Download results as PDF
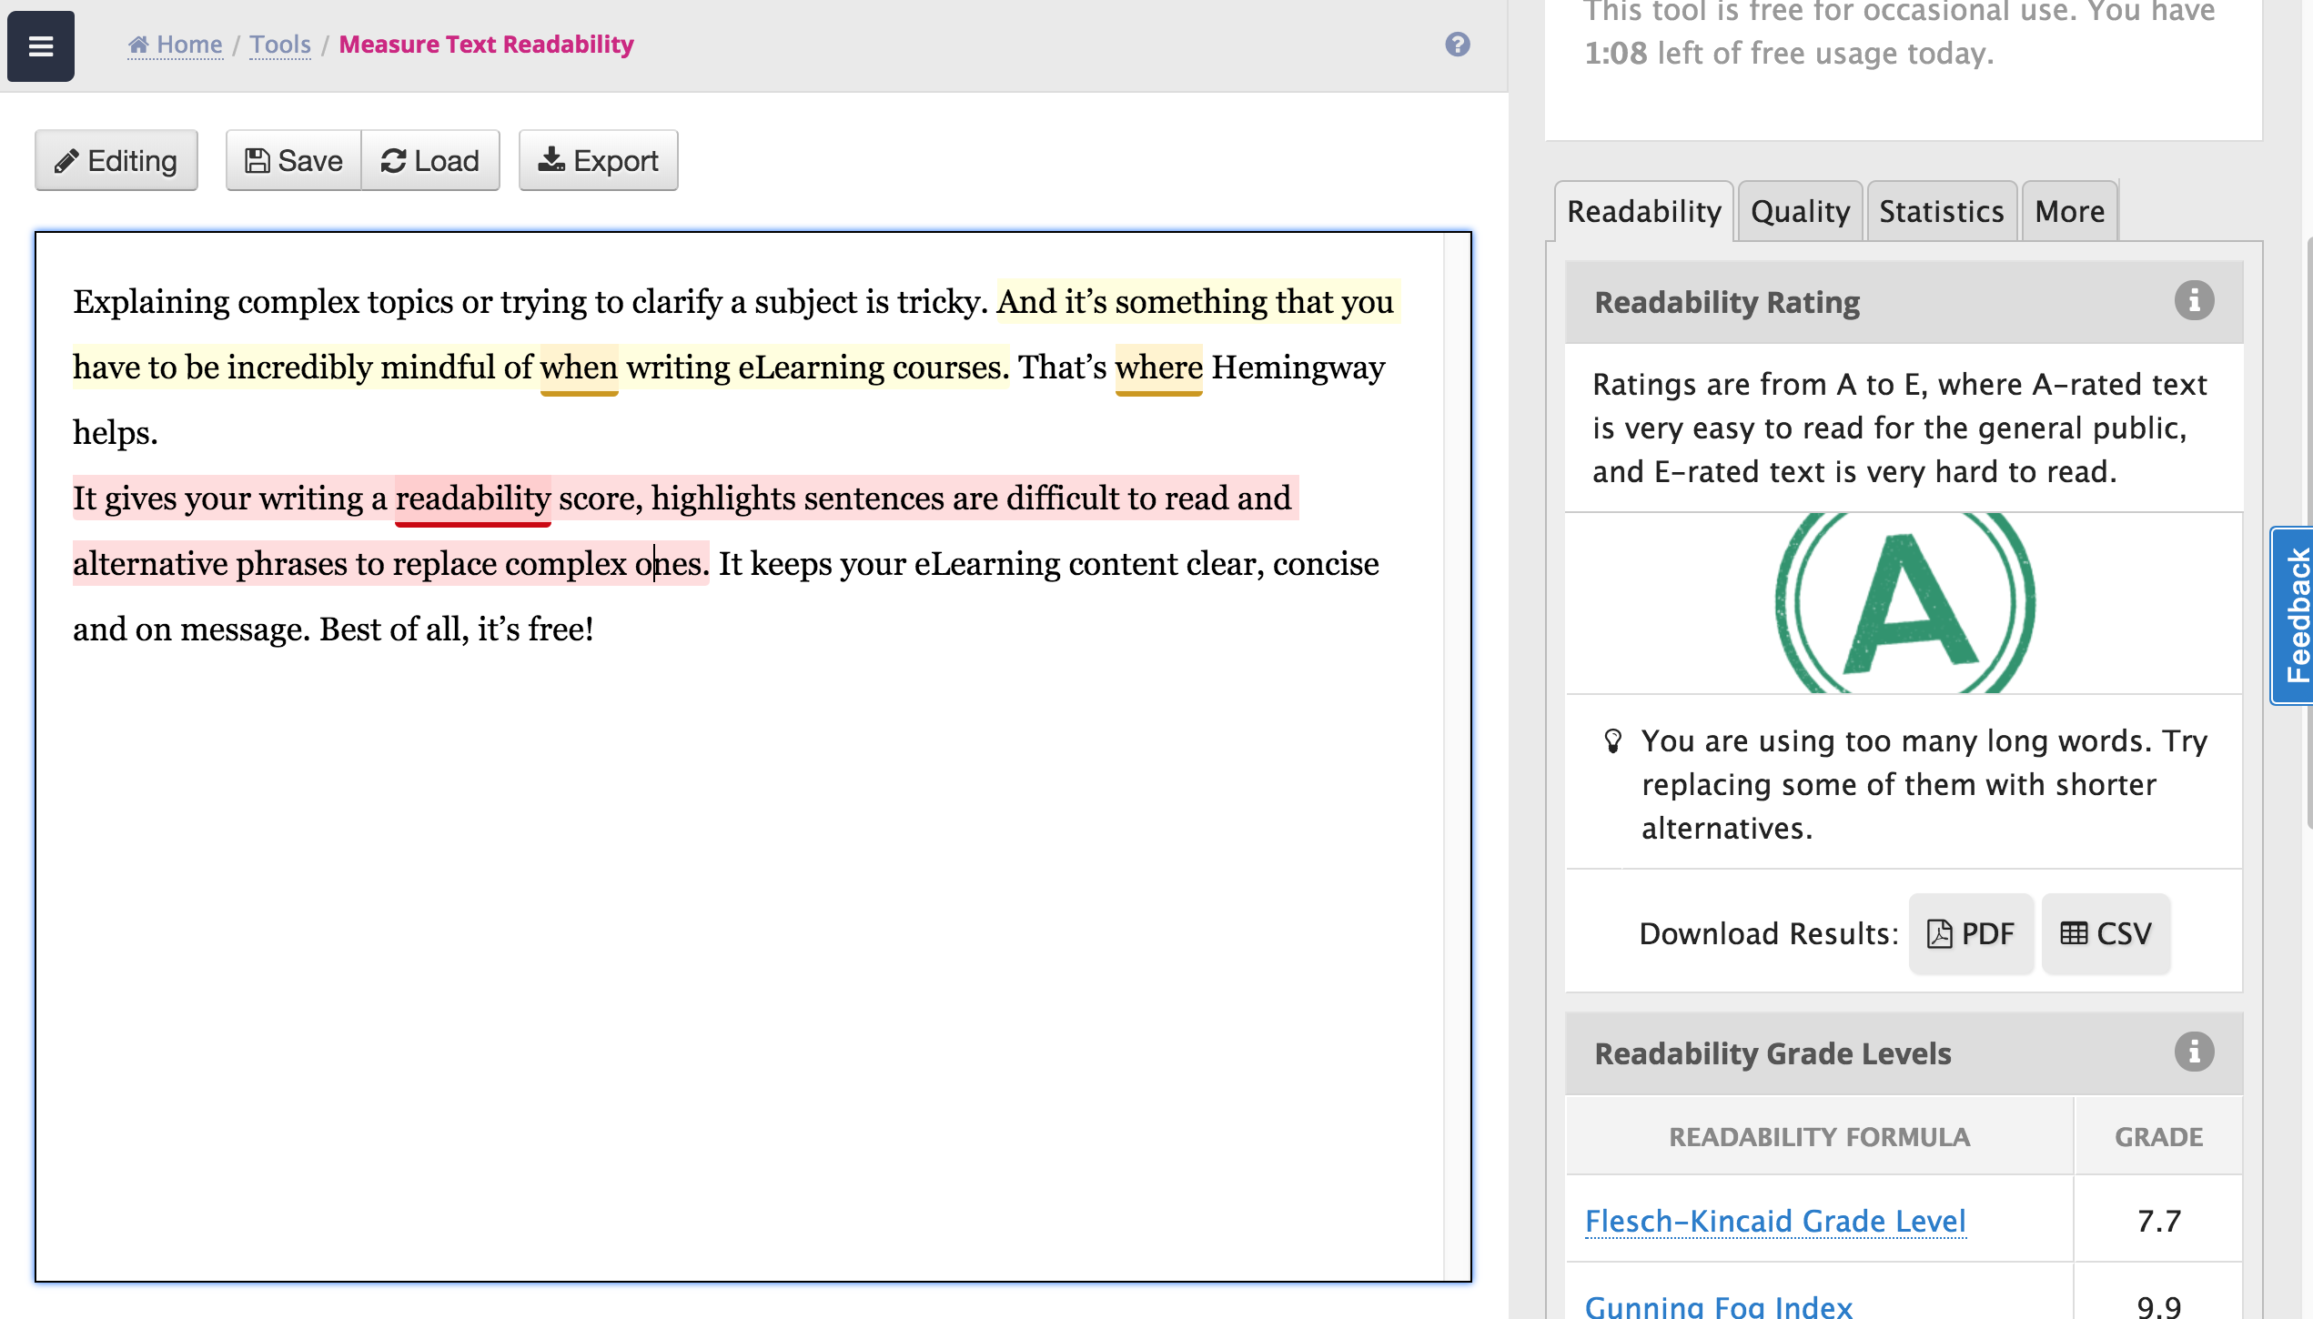The height and width of the screenshot is (1319, 2313). coord(1971,933)
